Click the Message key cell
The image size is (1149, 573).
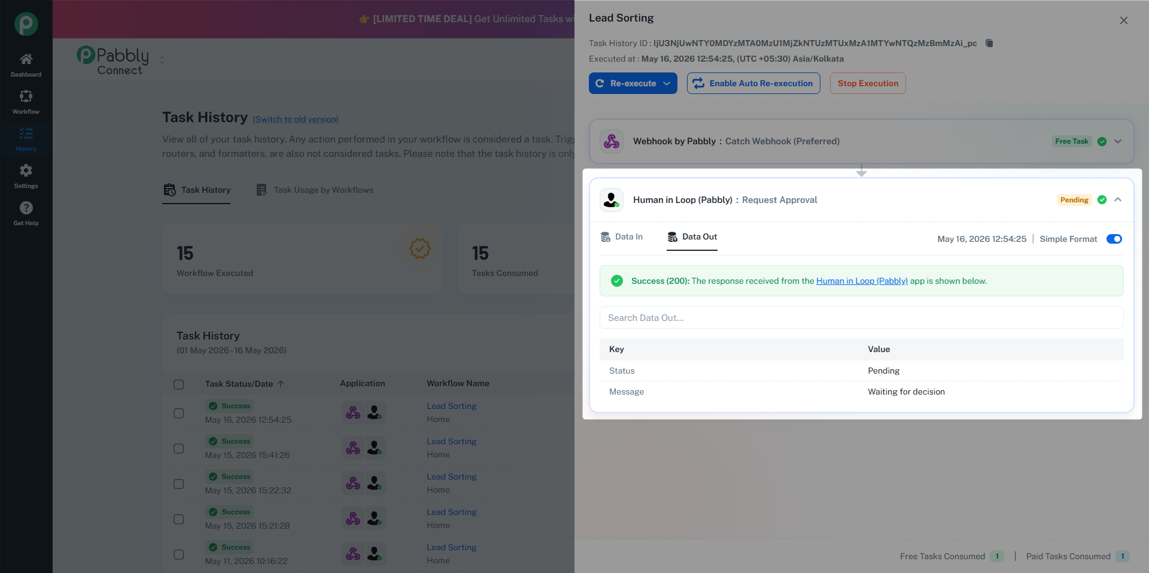pyautogui.click(x=627, y=392)
